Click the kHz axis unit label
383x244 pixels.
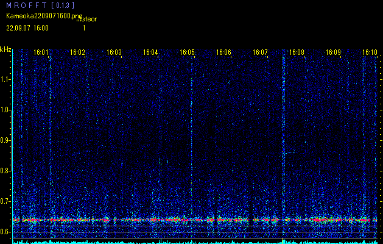pyautogui.click(x=5, y=49)
